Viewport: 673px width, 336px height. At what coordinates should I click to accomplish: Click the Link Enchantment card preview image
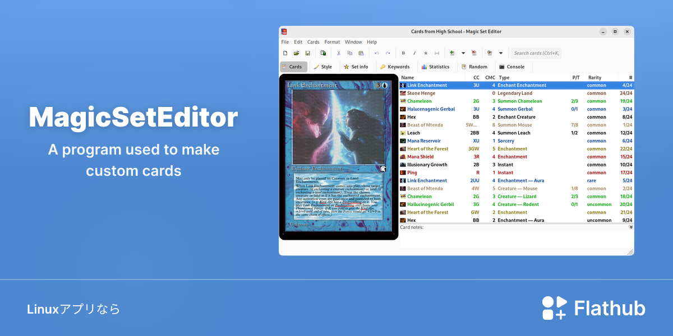tap(339, 157)
